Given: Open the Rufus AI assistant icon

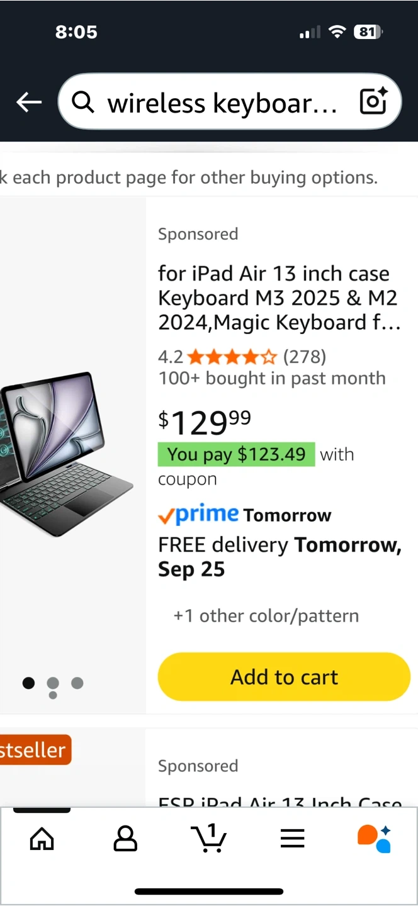Looking at the screenshot, I should (x=375, y=838).
